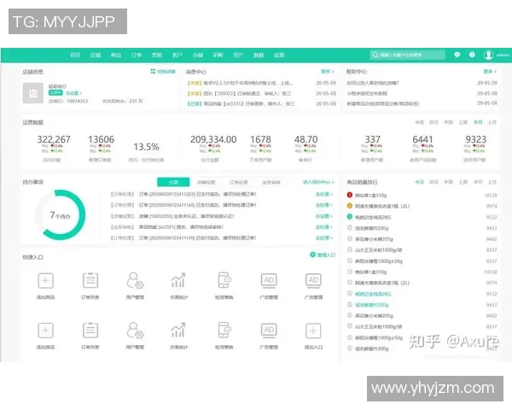This screenshot has width=512, height=410.
Task: Select 本月 range in 运营数据 panel
Action: point(479,123)
